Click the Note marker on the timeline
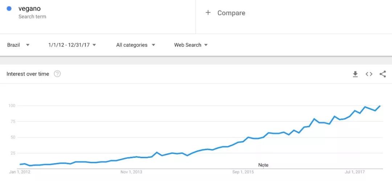The height and width of the screenshot is (181, 392). click(x=263, y=165)
